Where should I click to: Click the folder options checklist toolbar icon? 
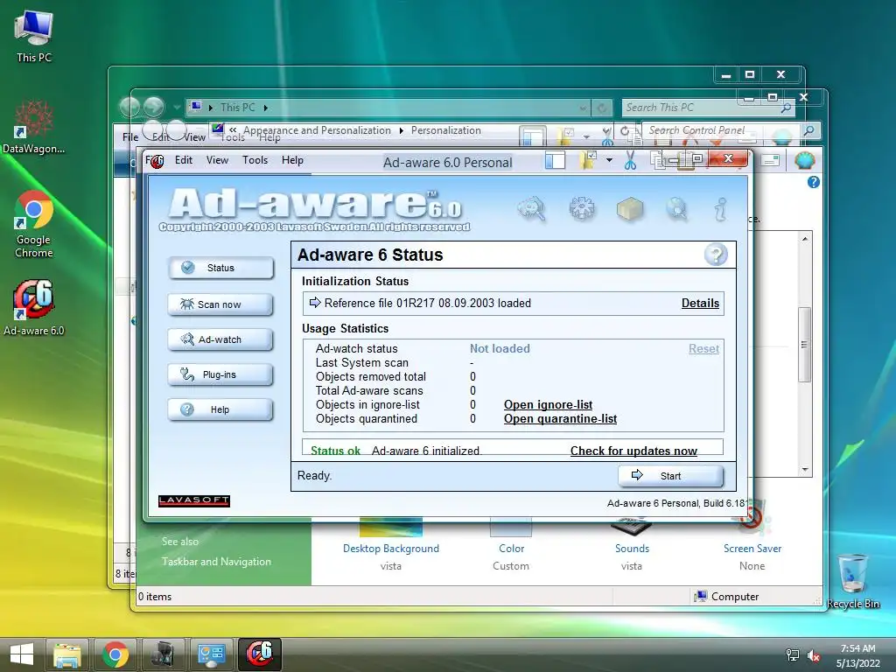point(588,161)
